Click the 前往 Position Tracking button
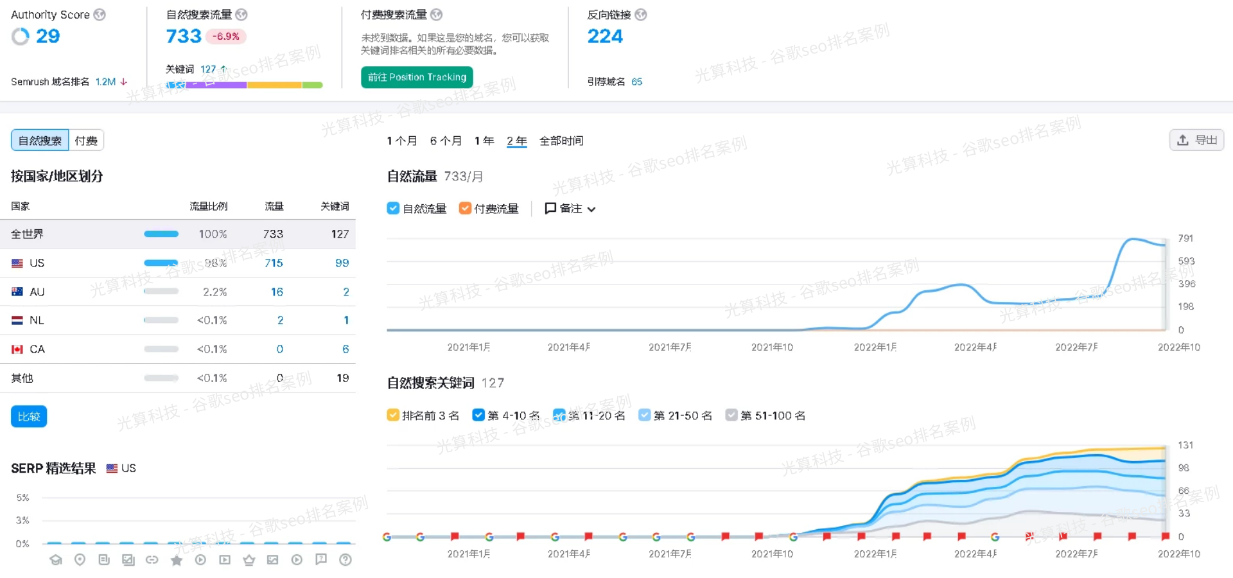Screen dimensions: 1233x578 click(417, 77)
